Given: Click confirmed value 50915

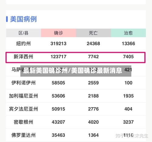Looking at the screenshot, I should click(x=58, y=109).
